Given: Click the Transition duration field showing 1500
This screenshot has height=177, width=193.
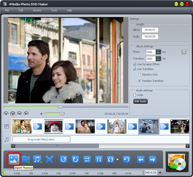Looking at the screenshot, I should 151,59.
